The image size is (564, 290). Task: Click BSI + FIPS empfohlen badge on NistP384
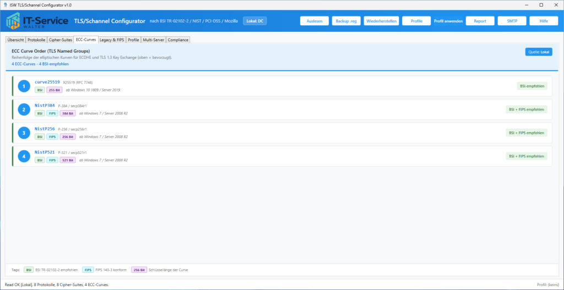pos(527,110)
